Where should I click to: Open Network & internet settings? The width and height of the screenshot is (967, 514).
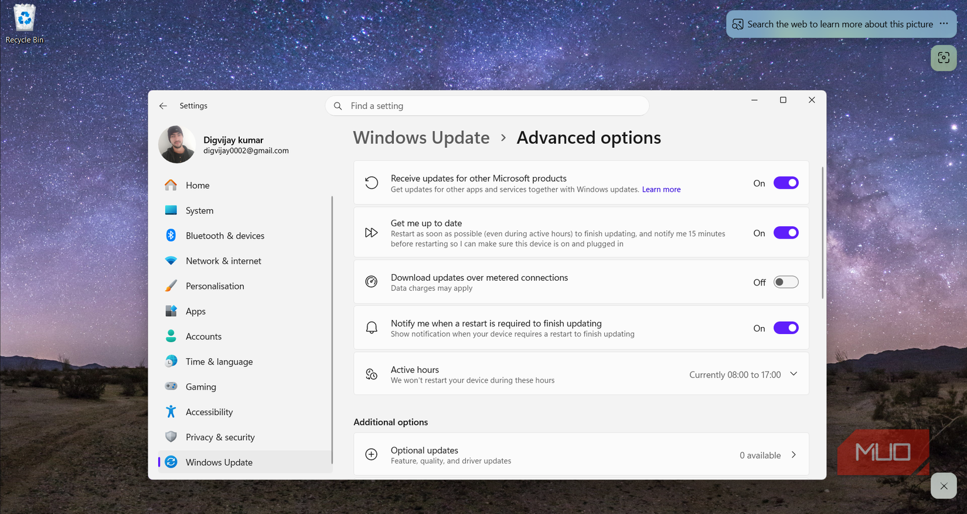pyautogui.click(x=245, y=261)
